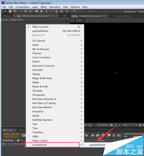
Task: Click the auto-keyframe stopwatch icon in timeline
Action: pos(114,135)
